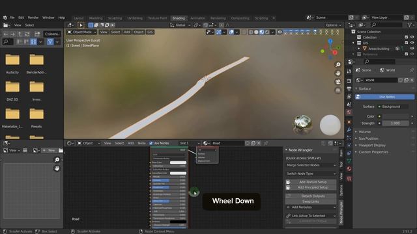Toggle viewport overlays button
This screenshot has width=417, height=234.
(x=231, y=32)
